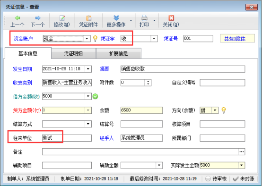Screen dimensions: 262x186
Task: Click the 关闭 red close icon
Action: [171, 18]
